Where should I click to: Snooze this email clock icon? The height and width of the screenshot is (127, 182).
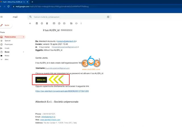(x=59, y=23)
